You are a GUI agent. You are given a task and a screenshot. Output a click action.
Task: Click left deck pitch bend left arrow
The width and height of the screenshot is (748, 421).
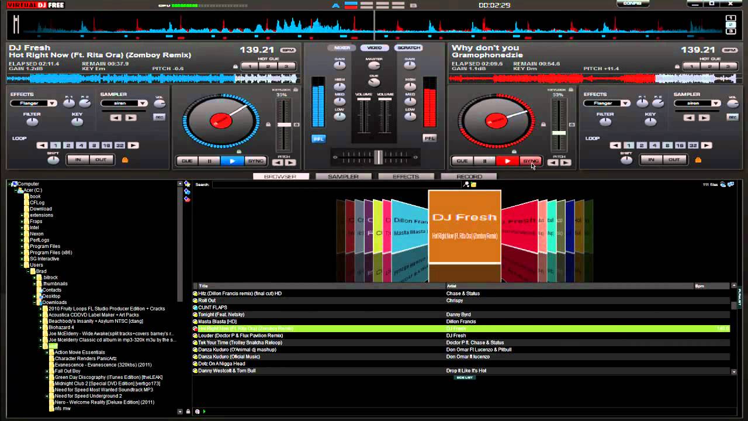tap(278, 163)
